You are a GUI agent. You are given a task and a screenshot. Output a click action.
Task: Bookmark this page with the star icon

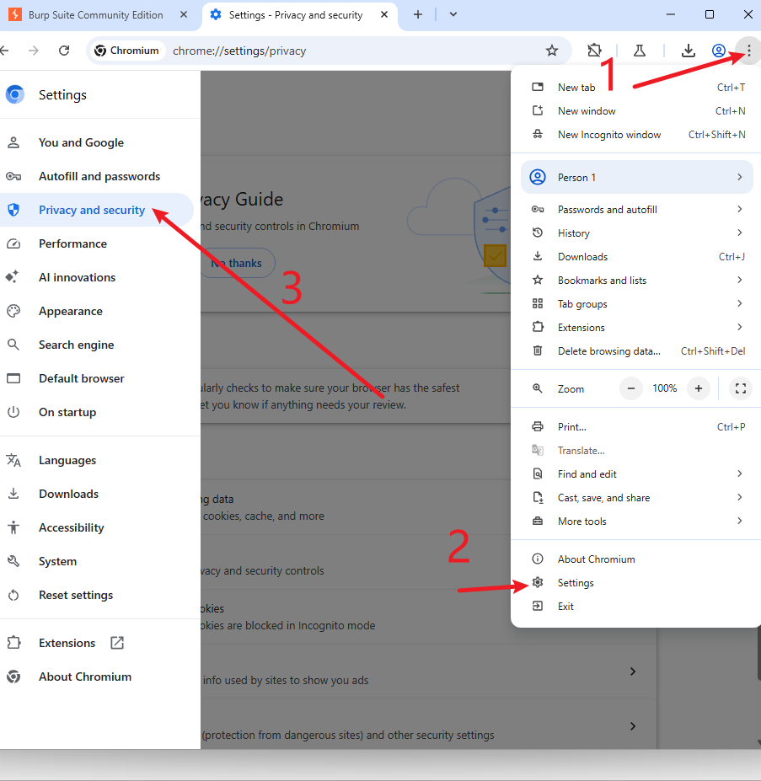[x=552, y=51]
